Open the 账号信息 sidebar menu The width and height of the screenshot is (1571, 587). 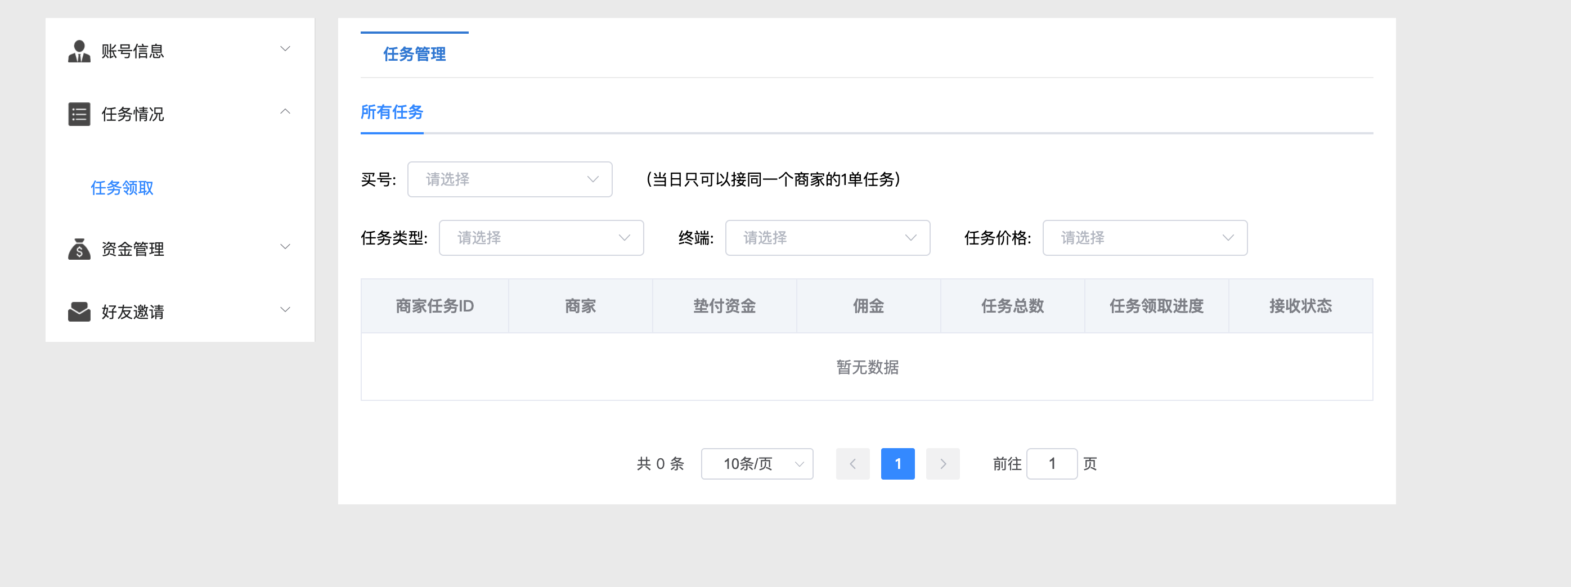180,51
